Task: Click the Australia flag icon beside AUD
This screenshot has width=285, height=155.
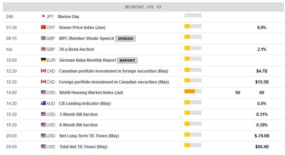Action: (x=43, y=103)
